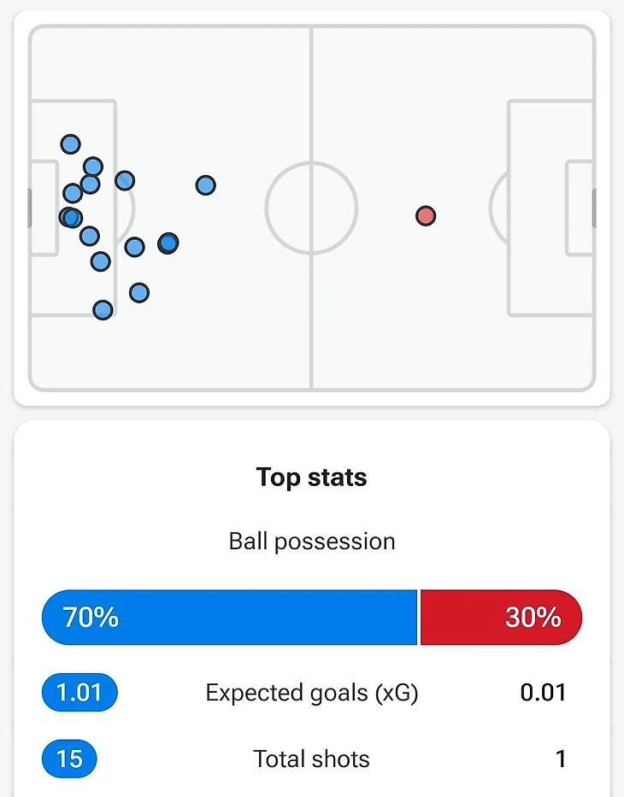The image size is (624, 797).
Task: Click the 30% possession text
Action: pyautogui.click(x=533, y=617)
